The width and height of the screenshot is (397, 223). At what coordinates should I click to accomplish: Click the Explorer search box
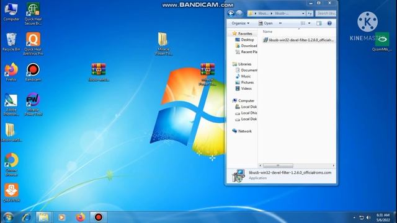[326, 13]
